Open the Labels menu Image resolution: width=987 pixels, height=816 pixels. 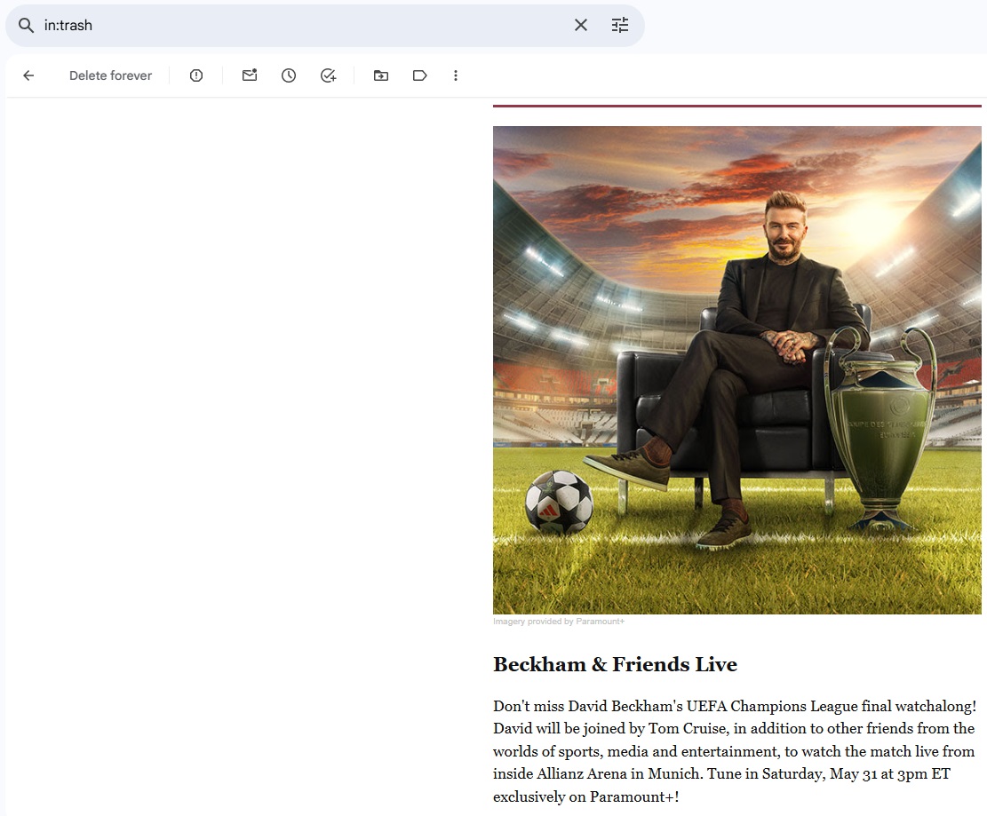pos(420,75)
